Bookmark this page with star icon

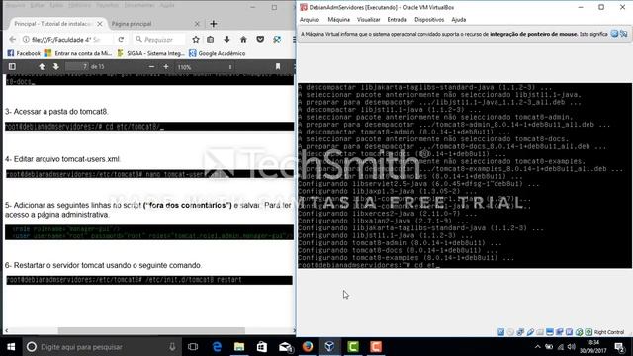pyautogui.click(x=196, y=40)
